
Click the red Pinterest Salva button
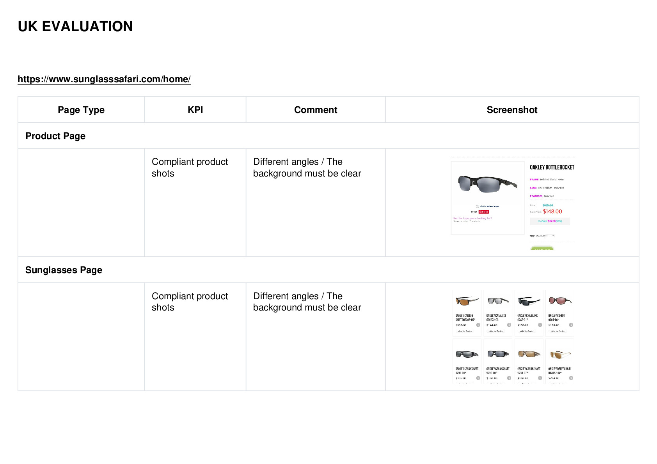[484, 212]
